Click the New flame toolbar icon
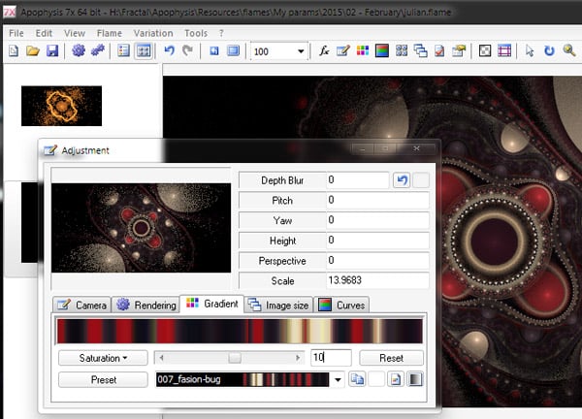 15,50
